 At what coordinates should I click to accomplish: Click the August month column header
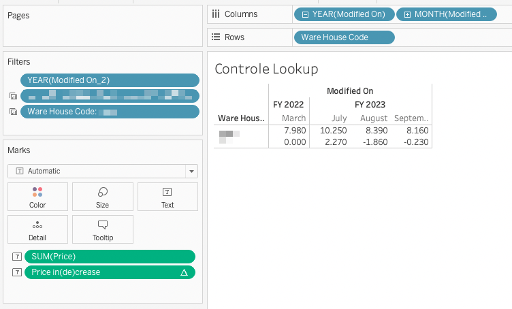coord(374,118)
